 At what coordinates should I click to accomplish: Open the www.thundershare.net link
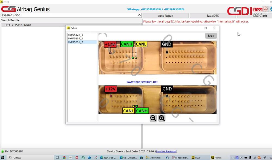point(142,82)
